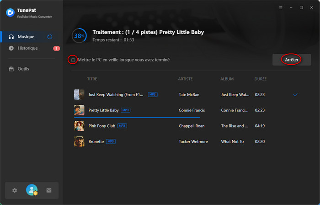Open the user account avatar
The width and height of the screenshot is (320, 205).
point(32,190)
